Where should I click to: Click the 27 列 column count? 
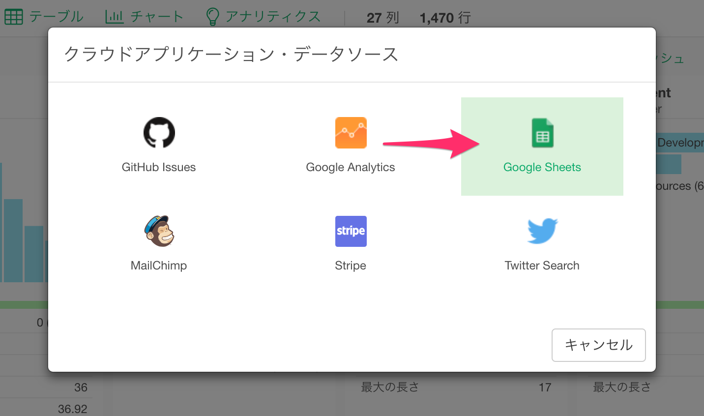pos(383,18)
